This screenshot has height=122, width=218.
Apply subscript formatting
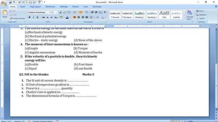tap(48, 17)
